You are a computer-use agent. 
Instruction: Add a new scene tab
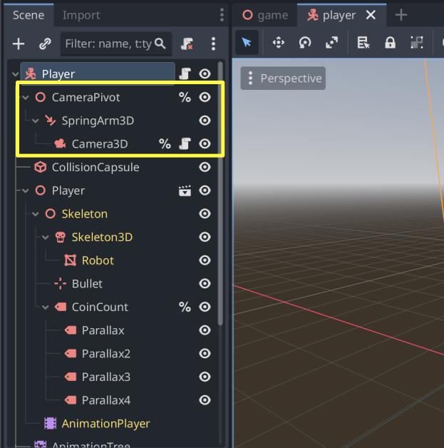[401, 15]
